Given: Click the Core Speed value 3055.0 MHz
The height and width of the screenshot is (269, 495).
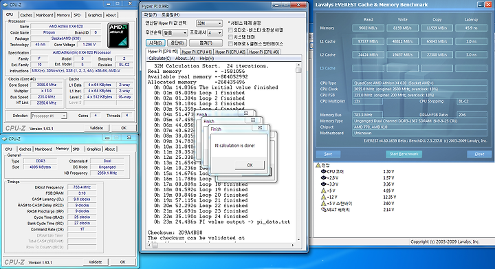Looking at the screenshot, I should [47, 85].
